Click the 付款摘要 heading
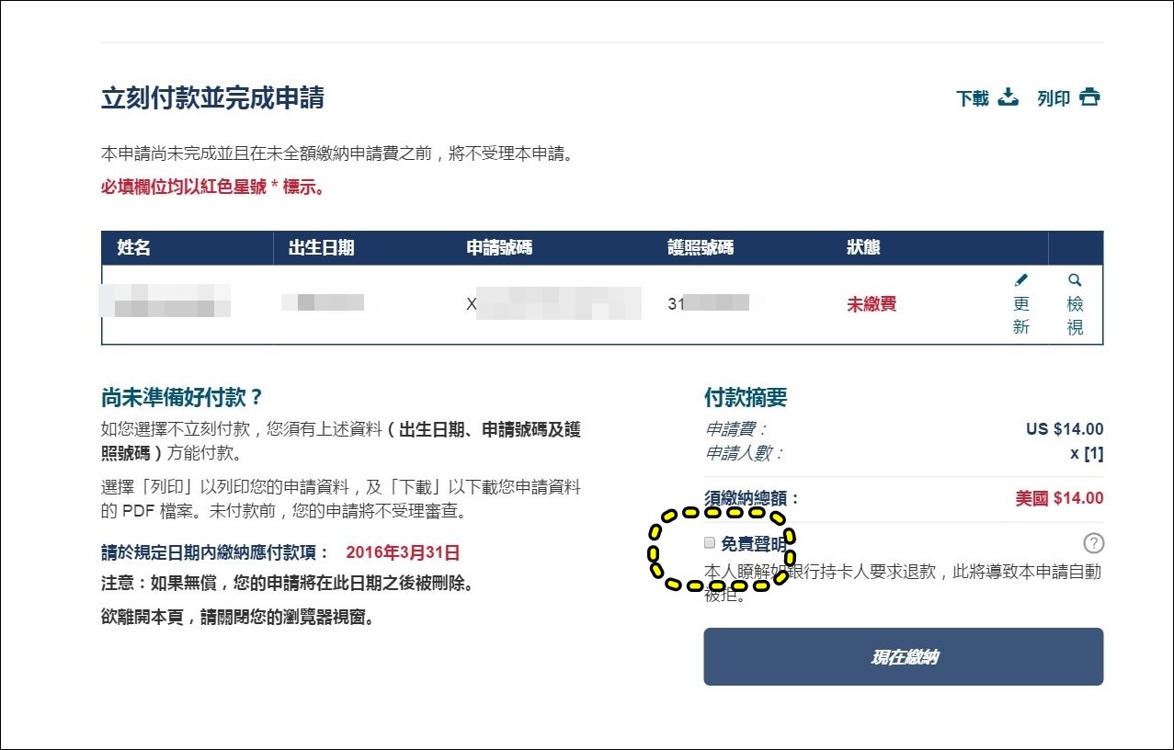The image size is (1174, 750). click(746, 398)
